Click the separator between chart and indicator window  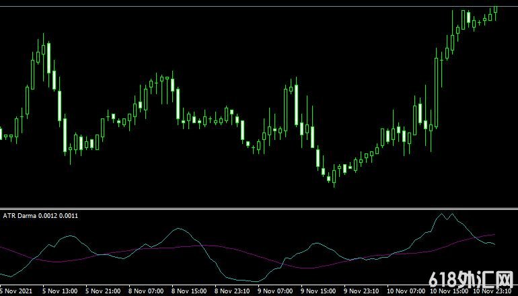point(259,209)
